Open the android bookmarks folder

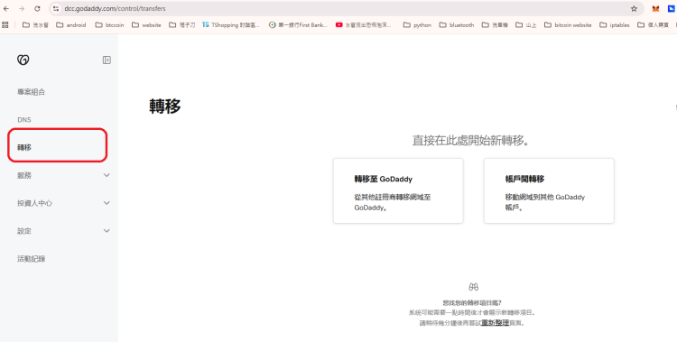pyautogui.click(x=71, y=25)
